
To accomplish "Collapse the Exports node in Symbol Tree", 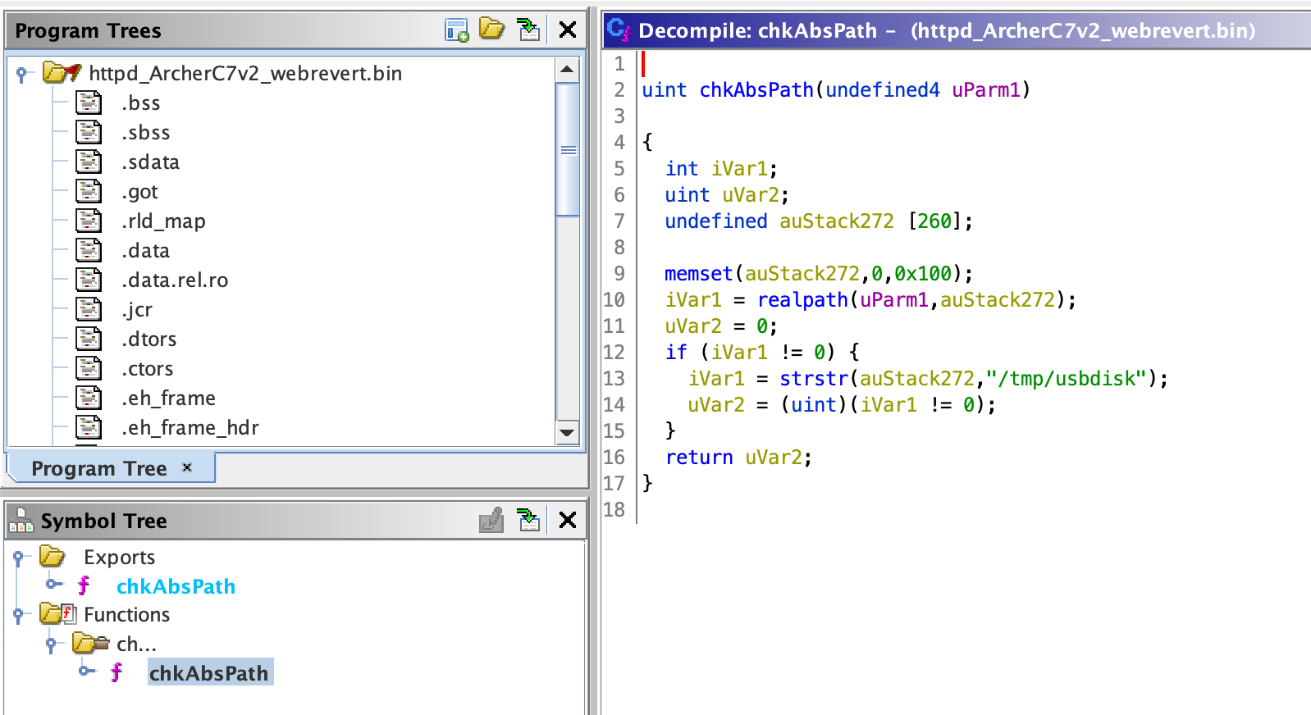I will pos(18,558).
